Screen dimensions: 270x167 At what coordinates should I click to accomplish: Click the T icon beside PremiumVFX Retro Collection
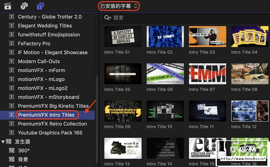(12, 124)
